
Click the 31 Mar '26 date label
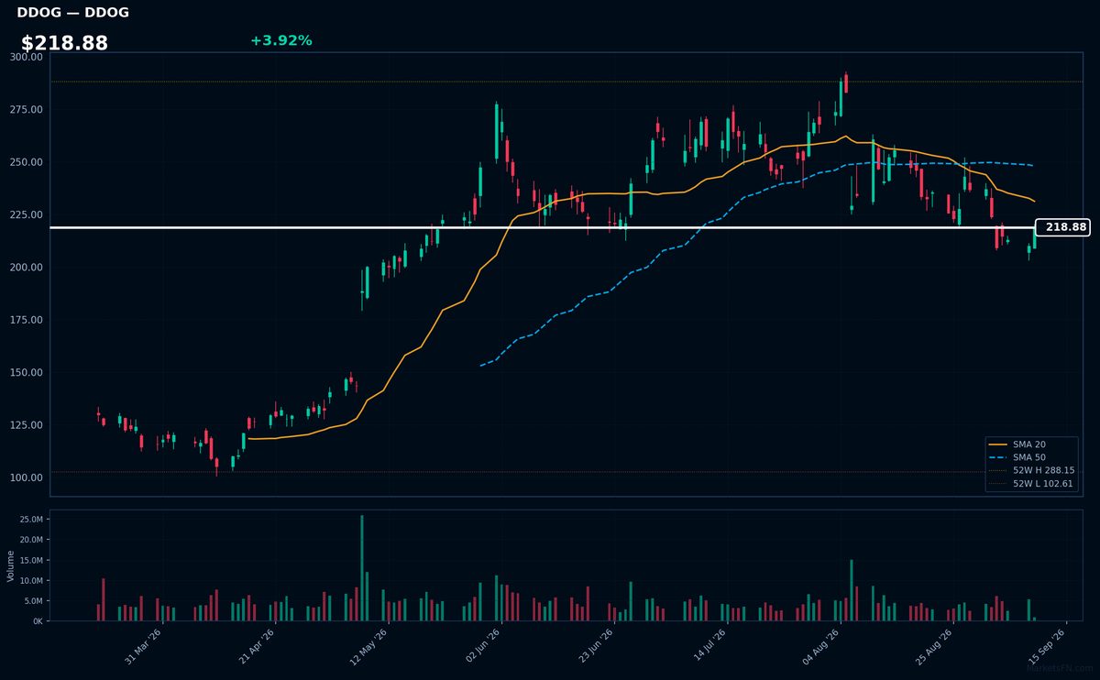point(144,645)
